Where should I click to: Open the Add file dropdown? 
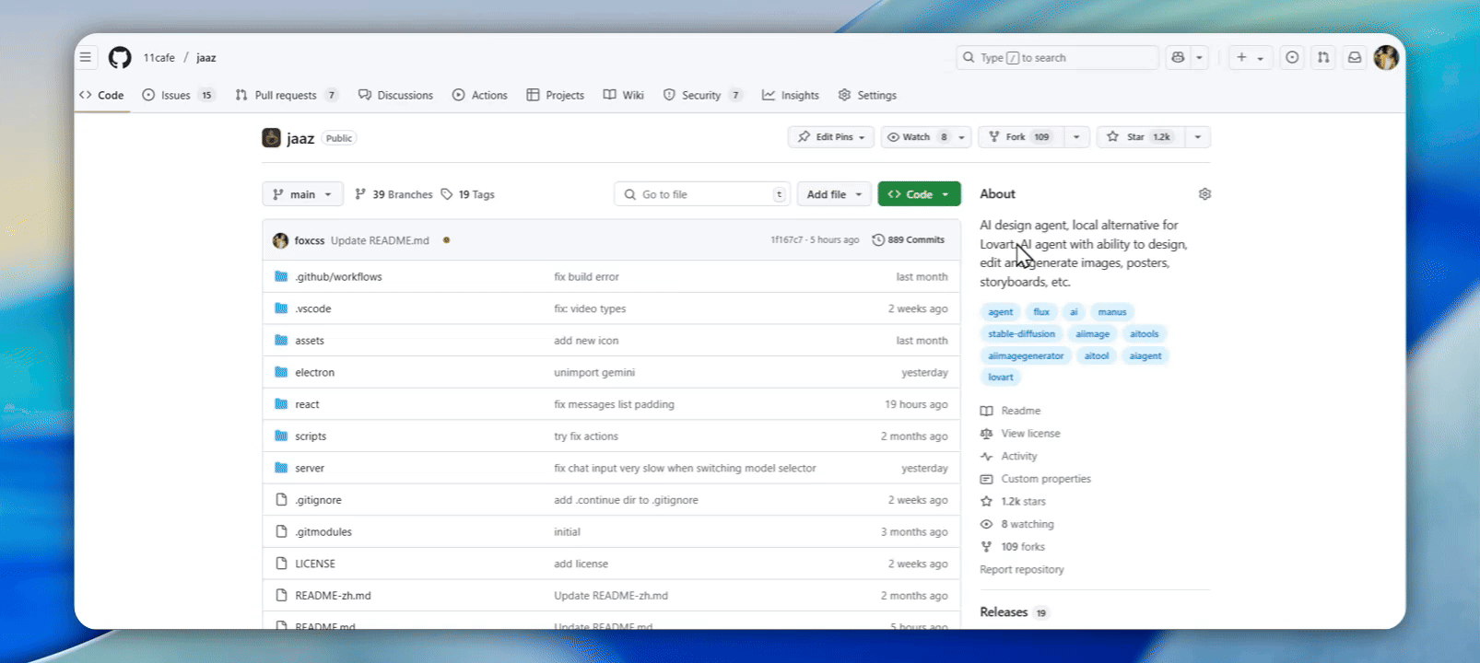click(834, 194)
